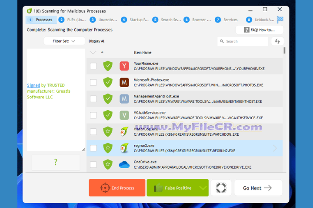Click the green shield icon for YourPhone.exe
The height and width of the screenshot is (208, 313).
(108, 66)
